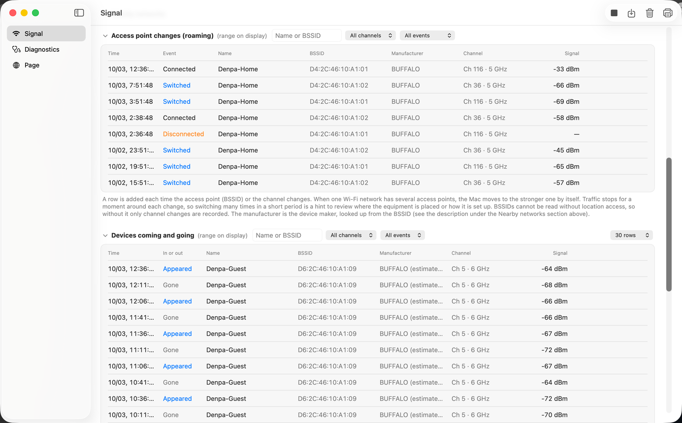Image resolution: width=682 pixels, height=423 pixels.
Task: Click the -58 dBm signal value
Action: coord(566,118)
